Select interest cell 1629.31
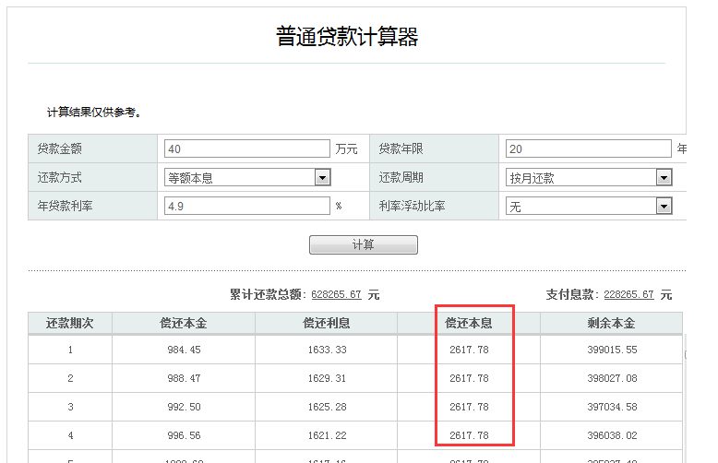This screenshot has height=463, width=718. pyautogui.click(x=327, y=378)
